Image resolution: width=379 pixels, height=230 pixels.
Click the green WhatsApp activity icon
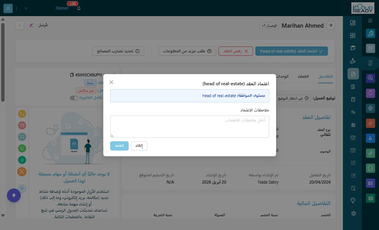pyautogui.click(x=22, y=148)
